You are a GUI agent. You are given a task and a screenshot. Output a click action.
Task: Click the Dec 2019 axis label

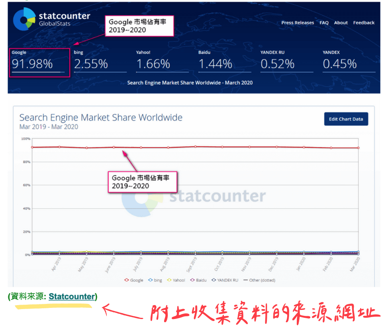pyautogui.click(x=273, y=265)
